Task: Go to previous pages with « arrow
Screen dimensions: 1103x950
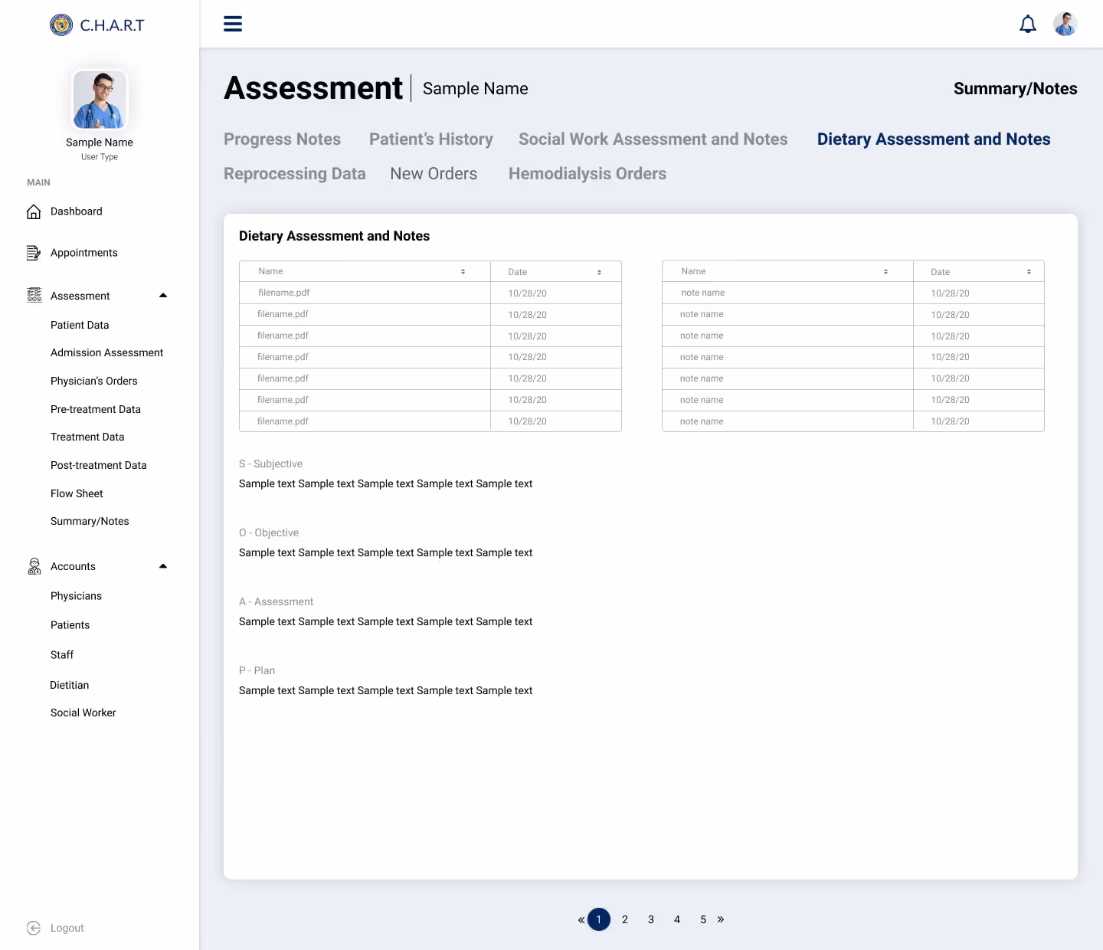Action: (581, 919)
